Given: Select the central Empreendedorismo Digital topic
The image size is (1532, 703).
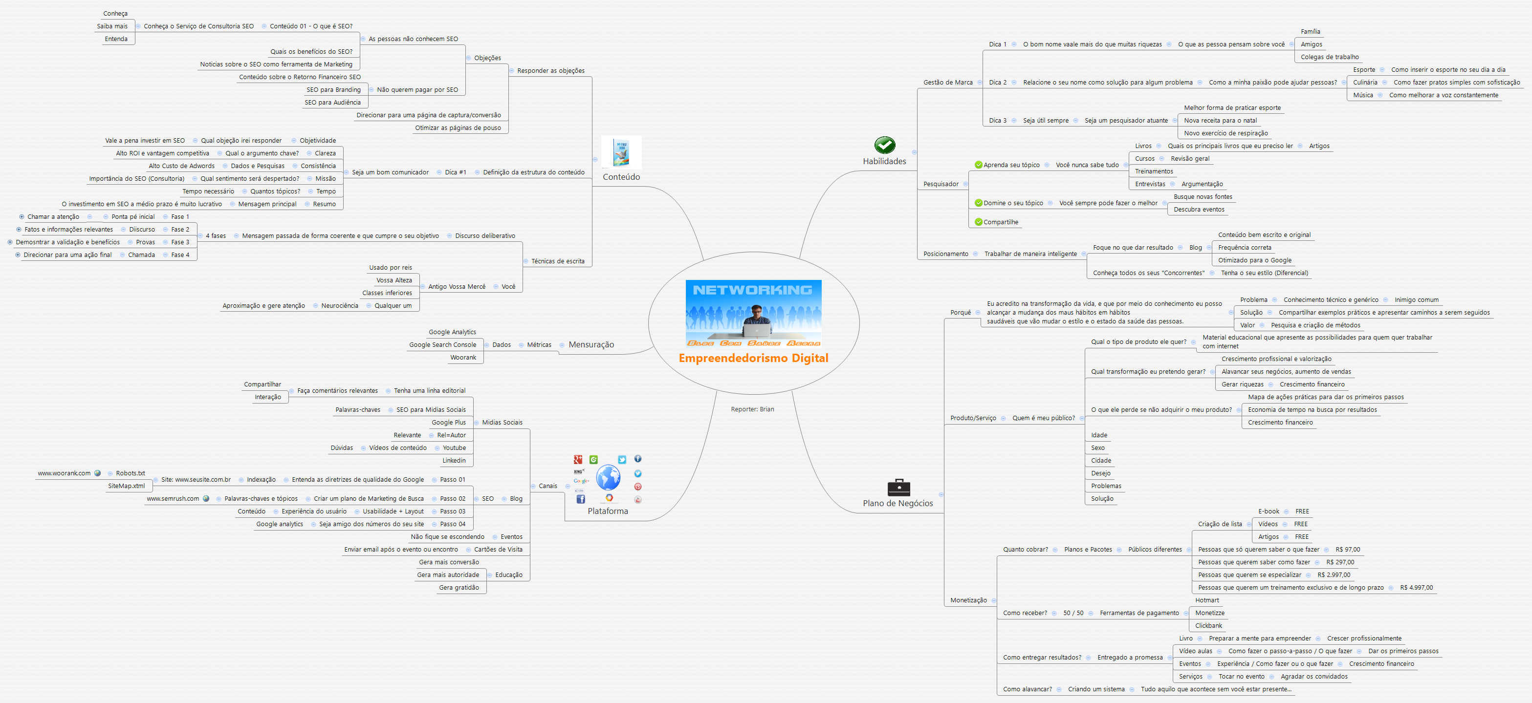Looking at the screenshot, I should [753, 358].
